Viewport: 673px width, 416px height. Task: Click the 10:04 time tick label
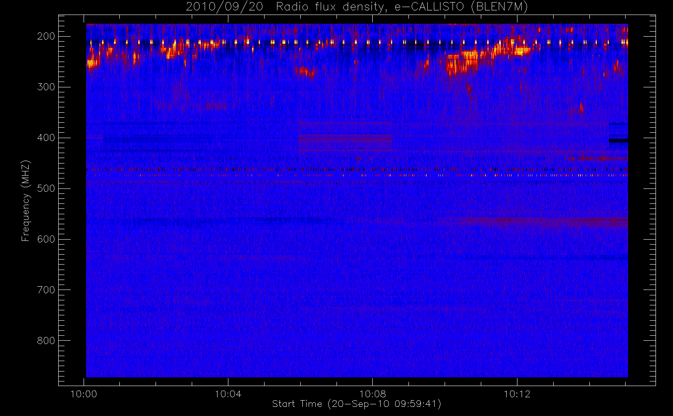(228, 394)
